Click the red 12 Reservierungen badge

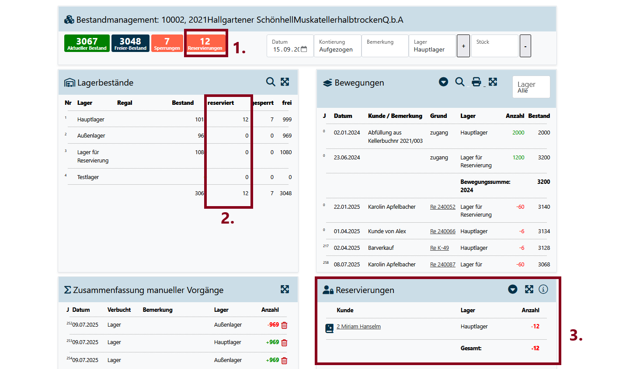(205, 43)
